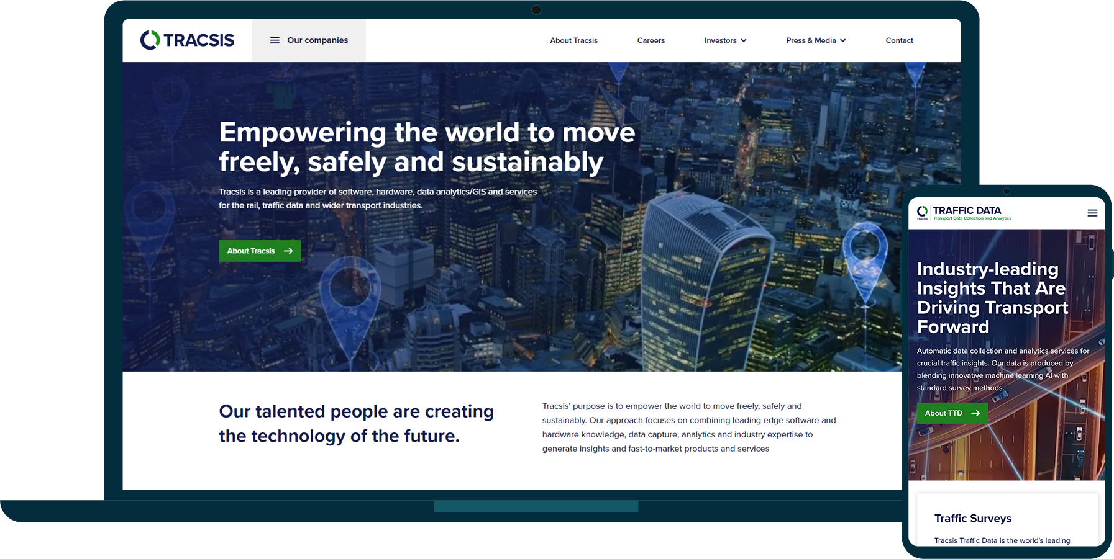Click the Tracsis logo on the laptop
Viewport: 1114px width, 559px height.
pos(187,40)
